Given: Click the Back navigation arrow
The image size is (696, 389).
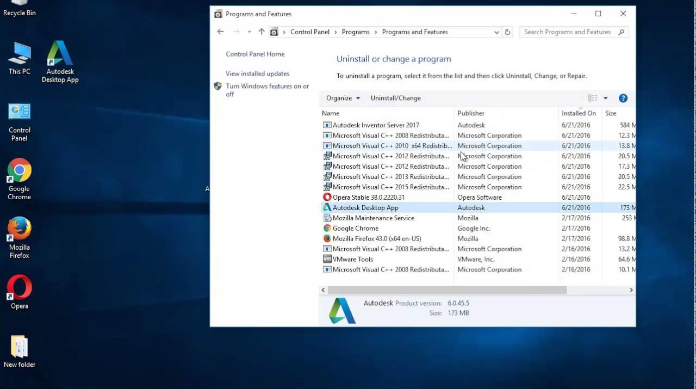Looking at the screenshot, I should point(220,32).
